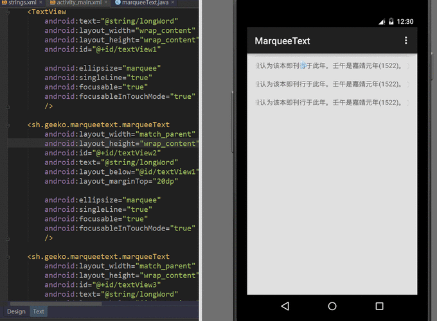Click fold end marker of the TextView block
Viewport: 437px width, 321px height.
pyautogui.click(x=8, y=107)
